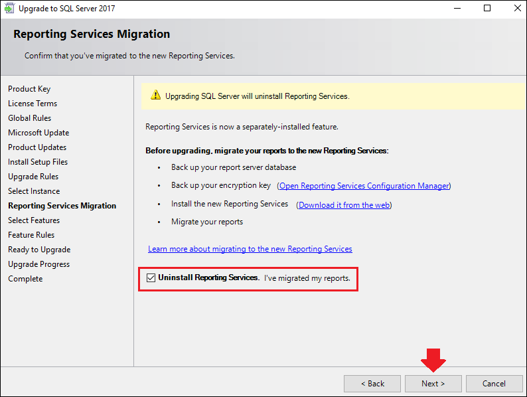
Task: Select the Product Key step
Action: pos(29,89)
